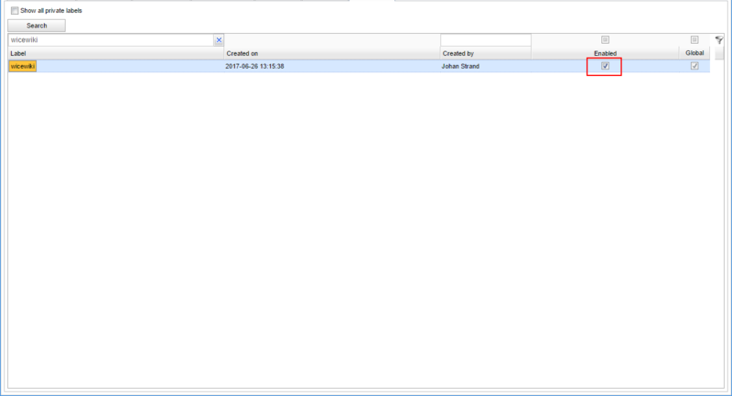
Task: Toggle the Global column filter checkbox
Action: (694, 40)
